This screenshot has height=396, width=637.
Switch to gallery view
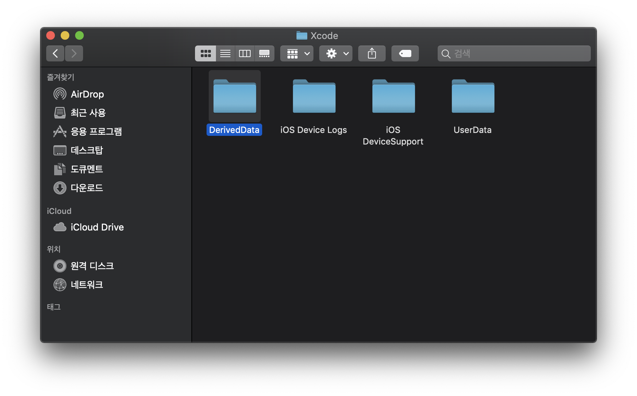click(264, 53)
